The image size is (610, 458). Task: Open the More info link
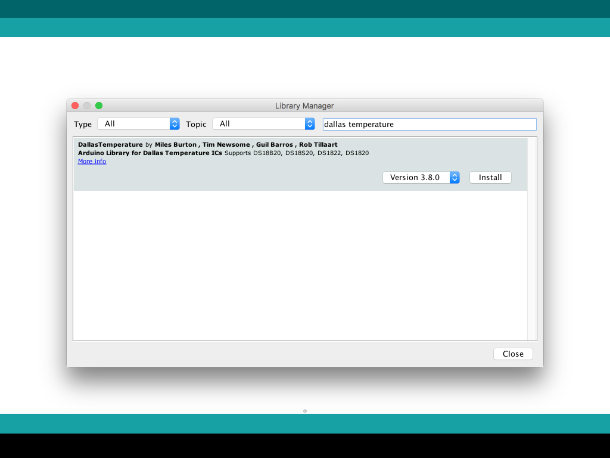pyautogui.click(x=92, y=161)
